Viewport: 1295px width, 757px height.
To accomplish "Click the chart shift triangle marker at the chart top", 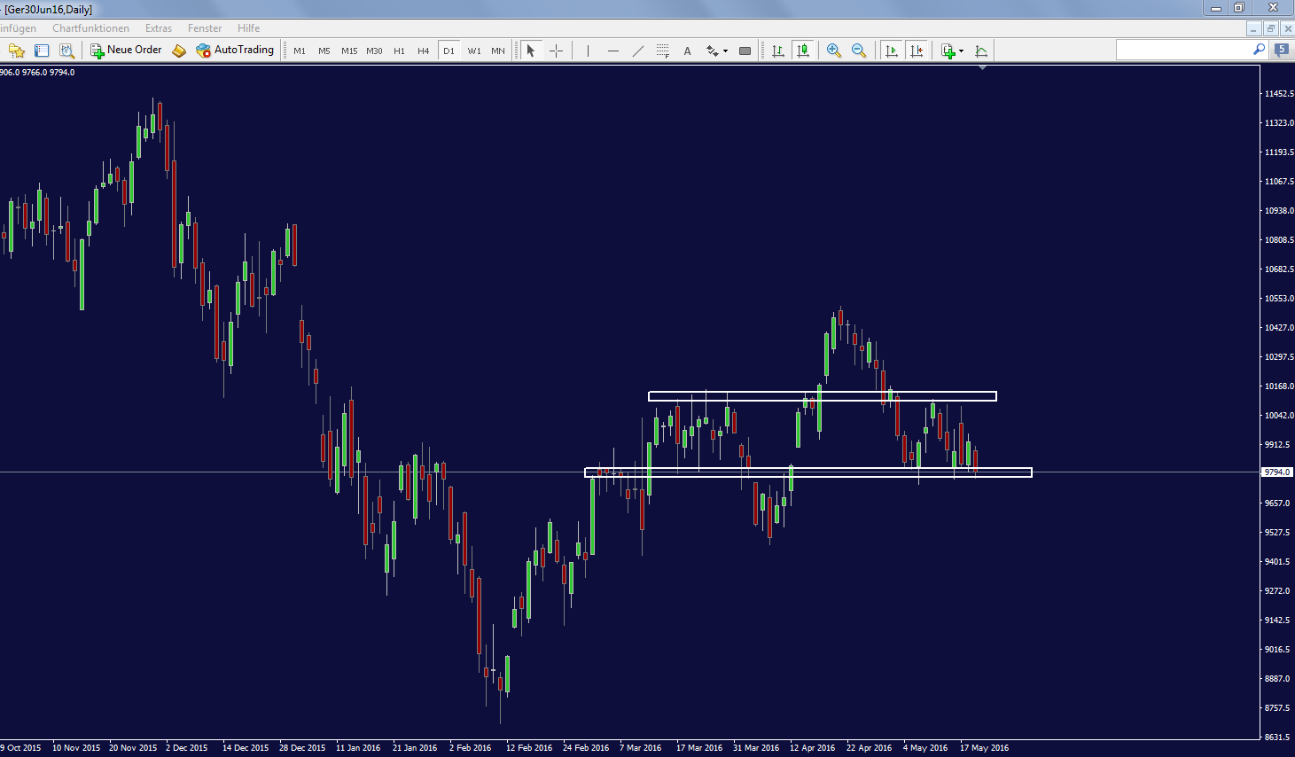I will [982, 67].
